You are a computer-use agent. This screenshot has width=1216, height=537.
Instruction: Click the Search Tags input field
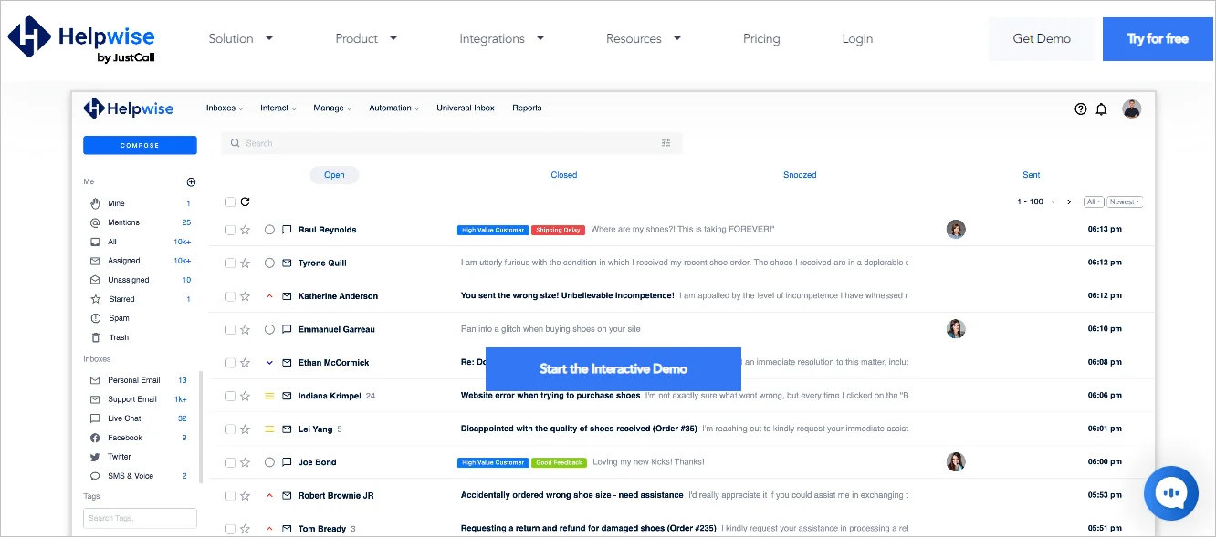[x=140, y=518]
